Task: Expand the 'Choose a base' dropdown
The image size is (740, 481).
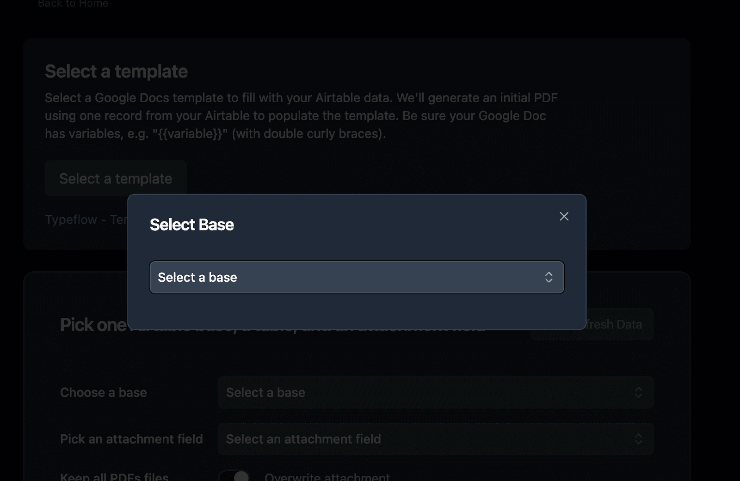Action: click(x=435, y=392)
